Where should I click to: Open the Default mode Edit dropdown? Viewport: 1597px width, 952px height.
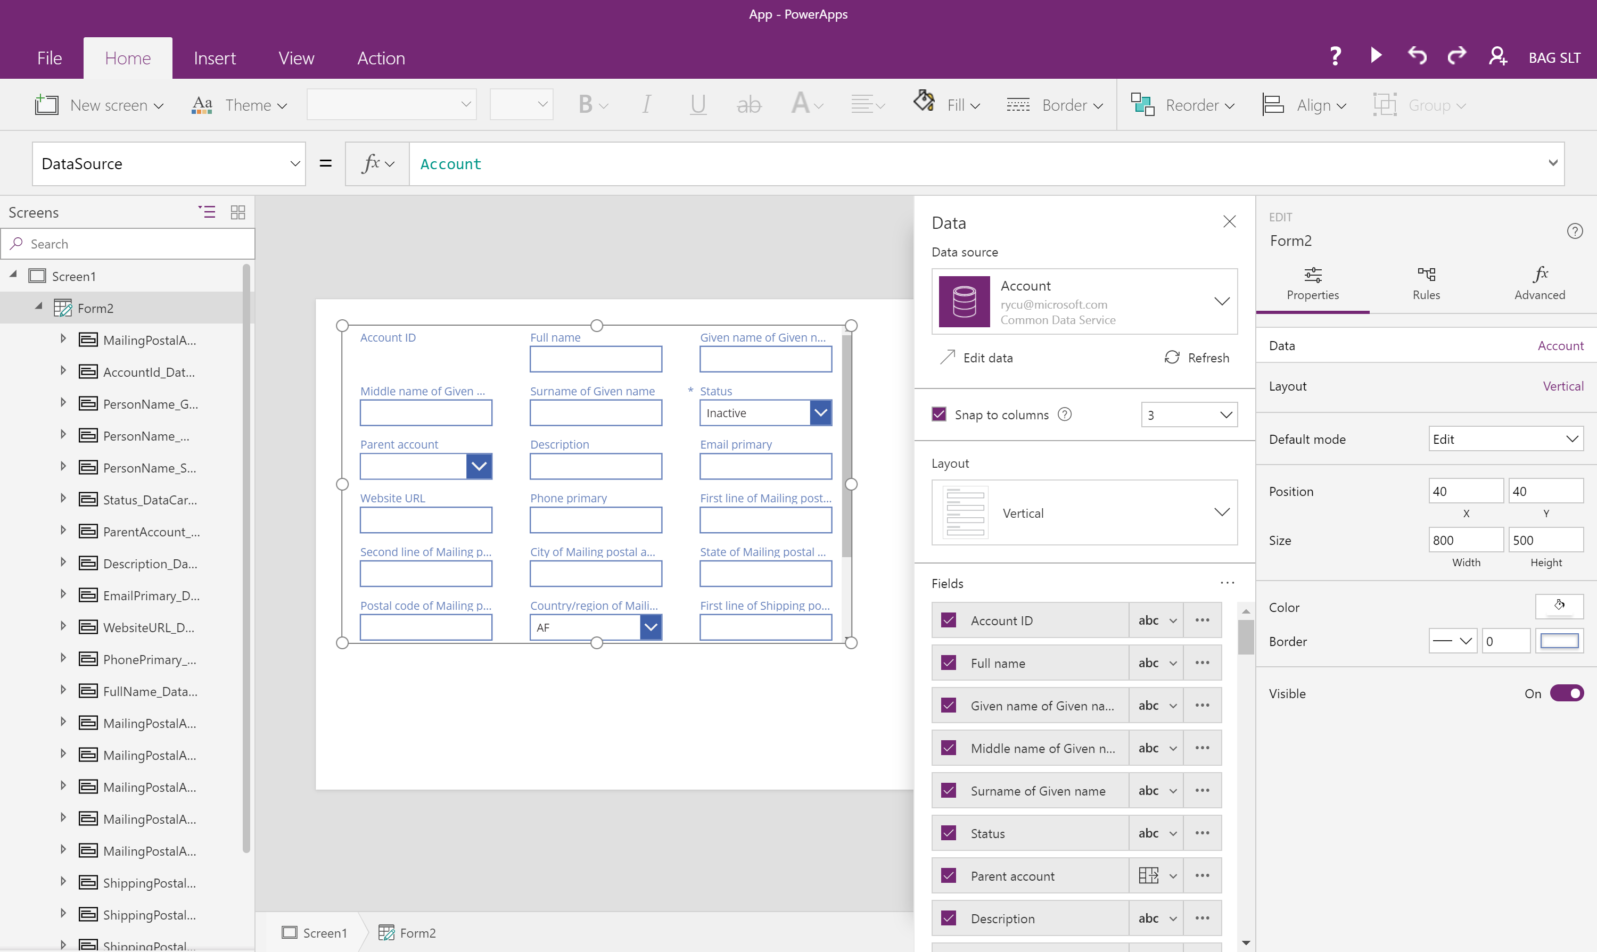pyautogui.click(x=1505, y=440)
